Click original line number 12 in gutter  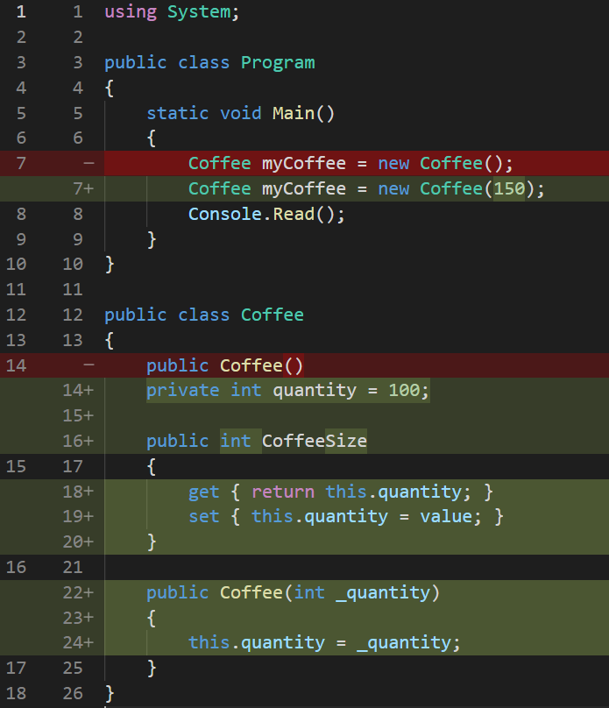coord(17,315)
